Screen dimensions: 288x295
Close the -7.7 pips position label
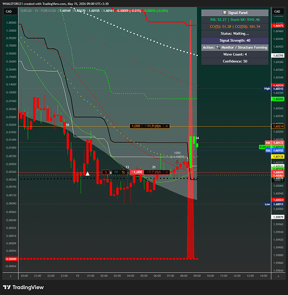click(166, 172)
